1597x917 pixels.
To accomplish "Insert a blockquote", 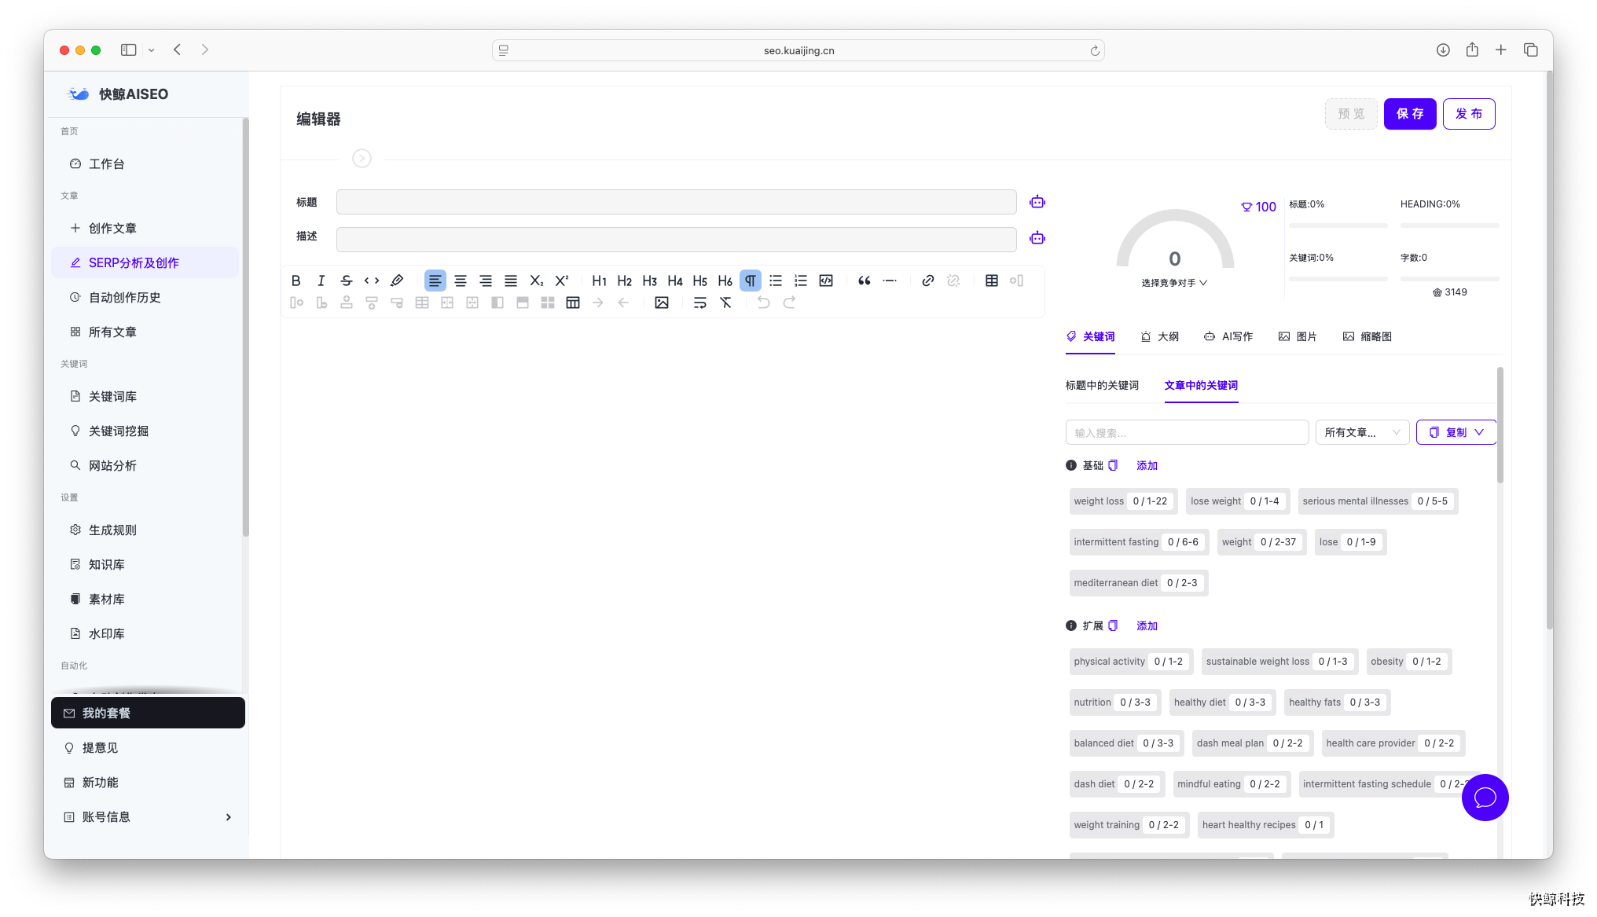I will [x=864, y=281].
